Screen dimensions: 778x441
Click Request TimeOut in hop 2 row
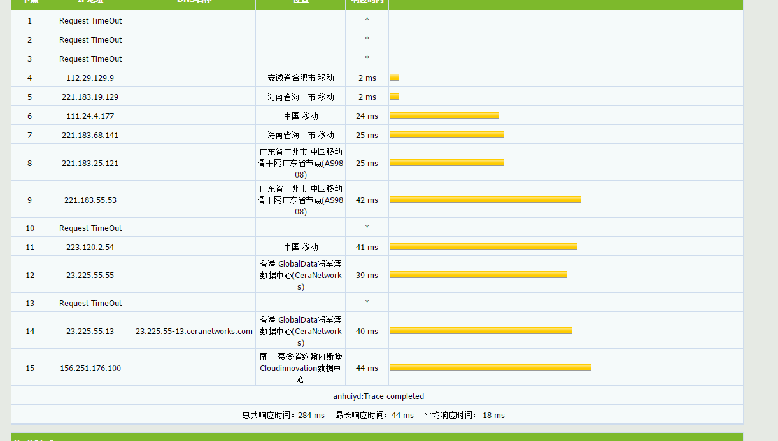pos(90,39)
